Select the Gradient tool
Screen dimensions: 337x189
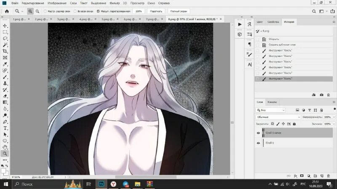5,102
